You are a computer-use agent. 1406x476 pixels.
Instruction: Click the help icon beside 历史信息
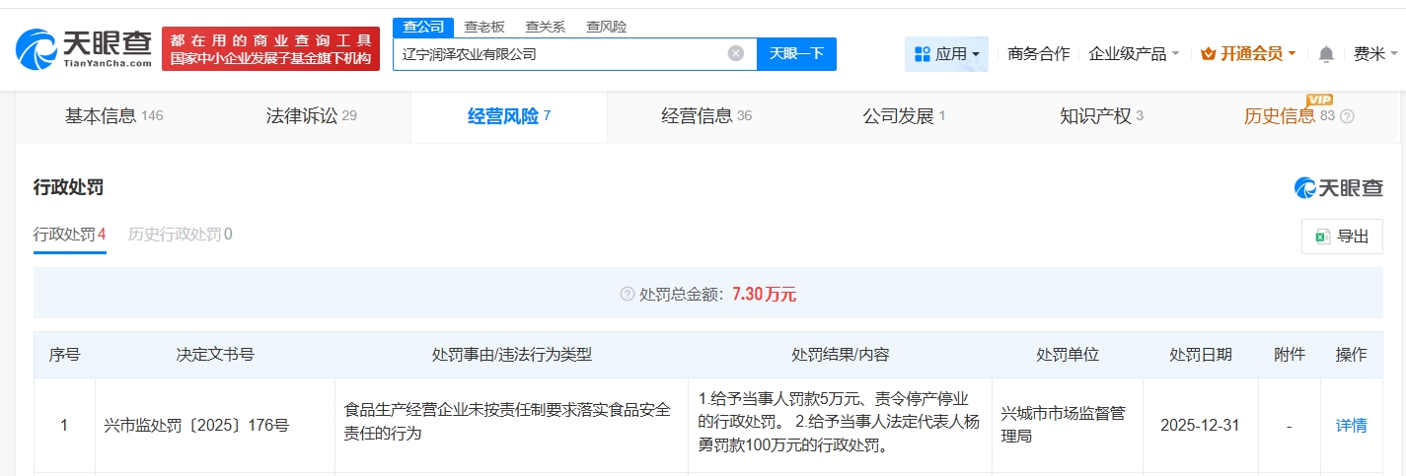point(1347,116)
